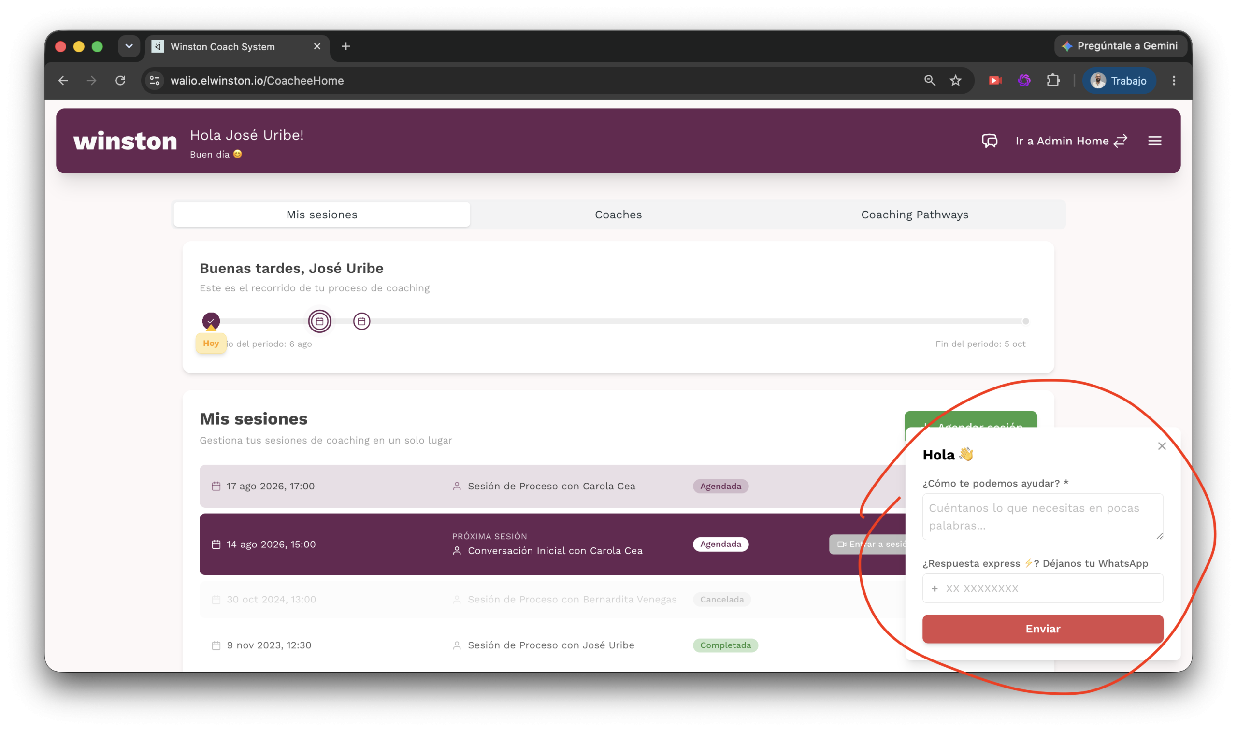
Task: Go to Admin Home
Action: click(1071, 141)
